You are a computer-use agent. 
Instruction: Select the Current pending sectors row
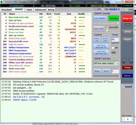coord(46,59)
